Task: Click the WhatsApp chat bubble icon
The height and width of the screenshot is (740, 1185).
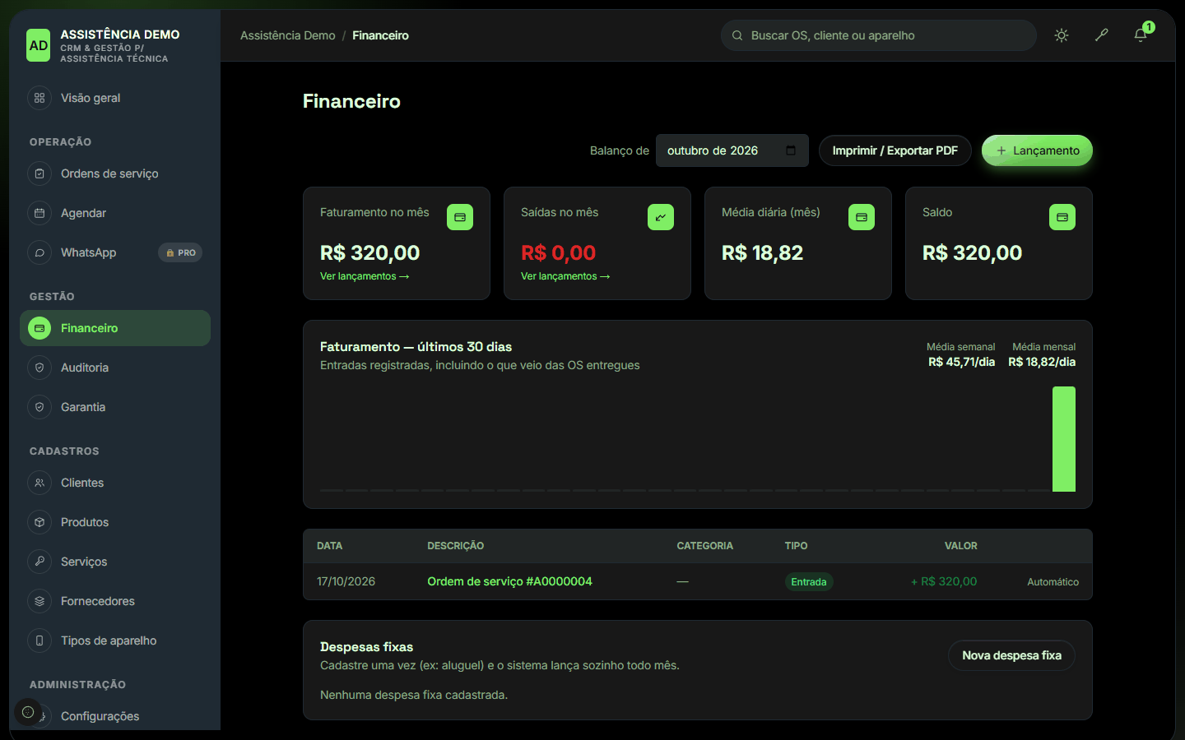Action: [x=39, y=252]
